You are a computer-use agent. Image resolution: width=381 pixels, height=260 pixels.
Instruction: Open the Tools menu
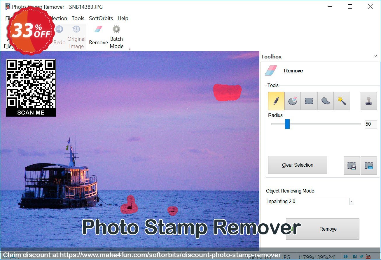tap(78, 18)
